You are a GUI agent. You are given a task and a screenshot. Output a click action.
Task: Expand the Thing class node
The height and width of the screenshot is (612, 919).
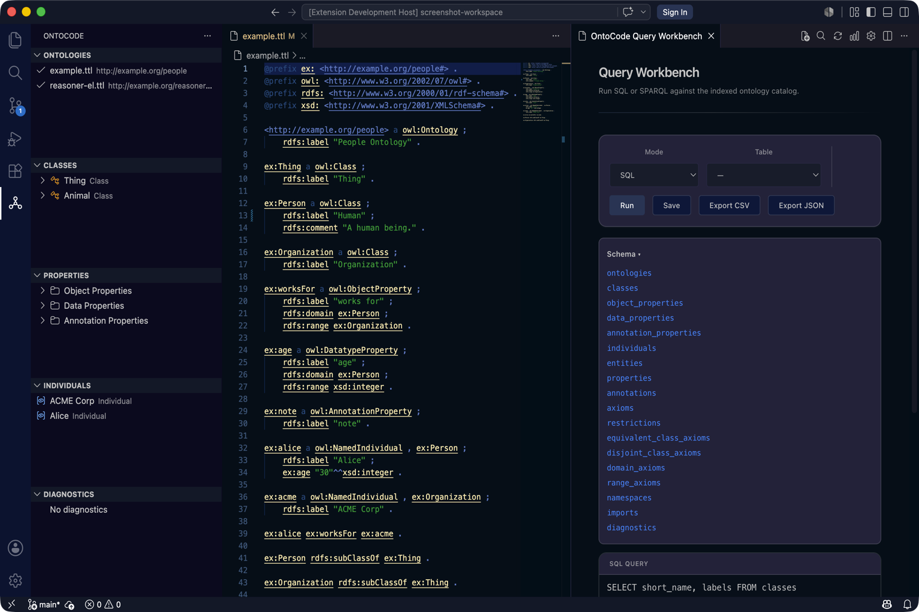coord(42,180)
